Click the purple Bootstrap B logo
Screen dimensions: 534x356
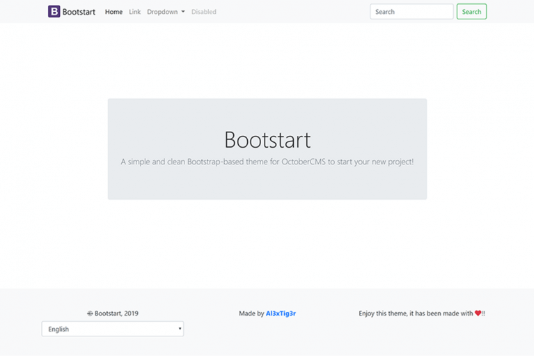click(x=54, y=12)
